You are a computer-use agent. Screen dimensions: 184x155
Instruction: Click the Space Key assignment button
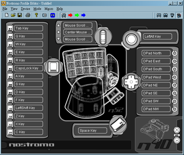93,130
